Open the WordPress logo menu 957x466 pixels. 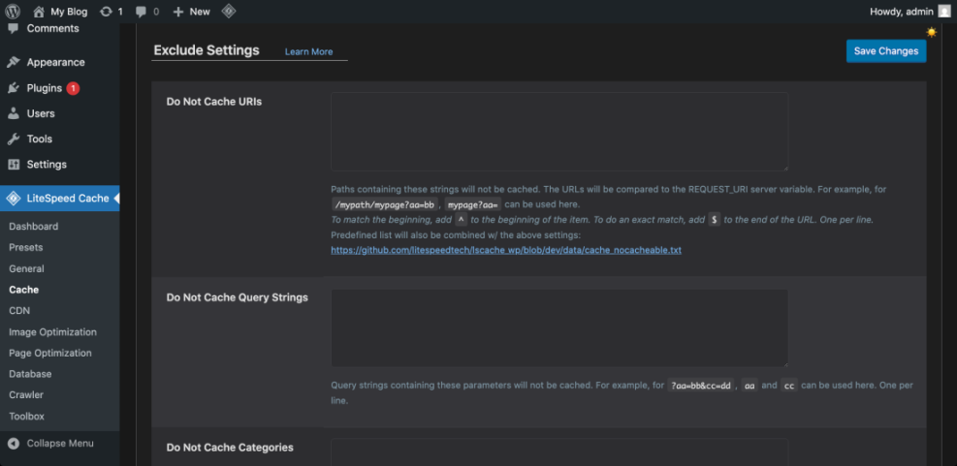click(13, 12)
